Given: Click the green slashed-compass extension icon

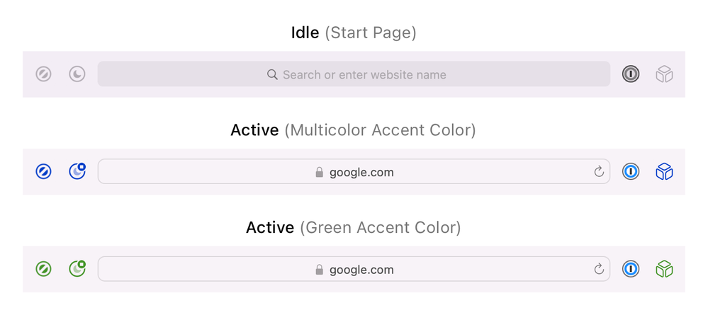Looking at the screenshot, I should 44,269.
